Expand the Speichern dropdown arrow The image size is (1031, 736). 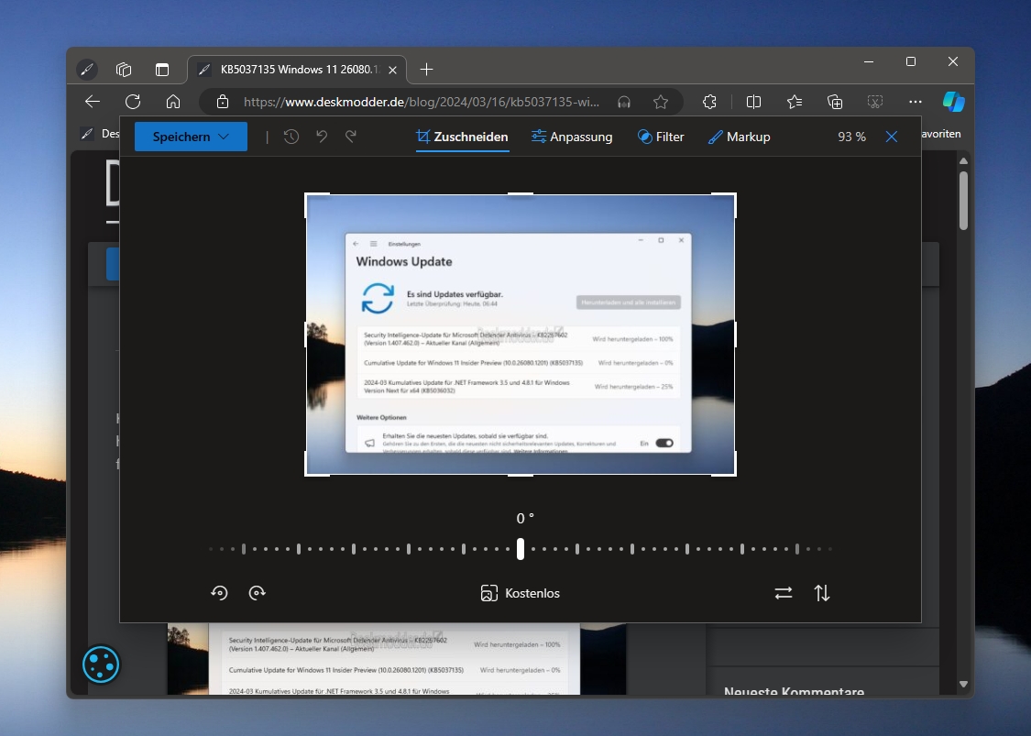(224, 137)
